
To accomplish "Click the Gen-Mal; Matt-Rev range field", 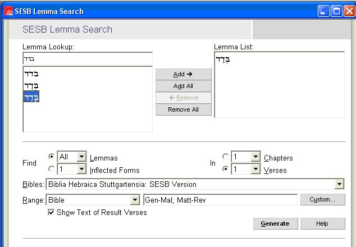I will coord(220,200).
